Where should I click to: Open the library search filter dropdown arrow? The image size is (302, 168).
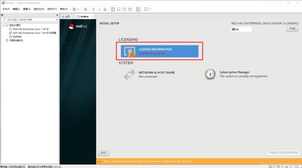click(x=57, y=19)
